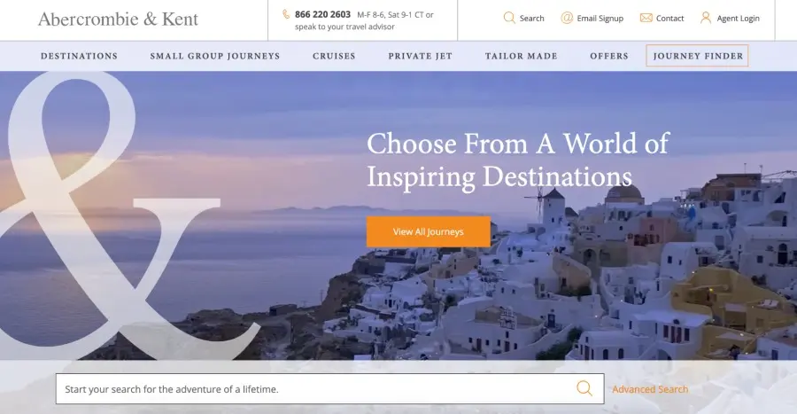Click the Agent Login text link

[x=738, y=19]
